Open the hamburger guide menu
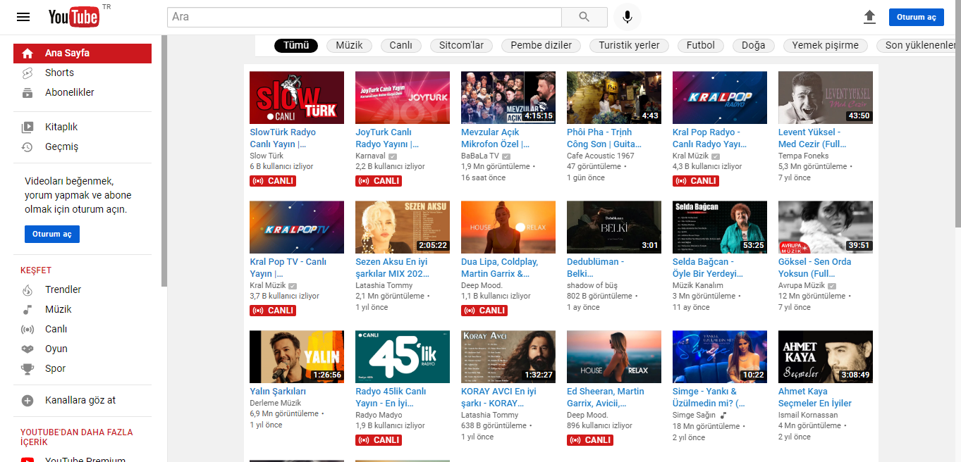This screenshot has height=462, width=961. tap(23, 17)
